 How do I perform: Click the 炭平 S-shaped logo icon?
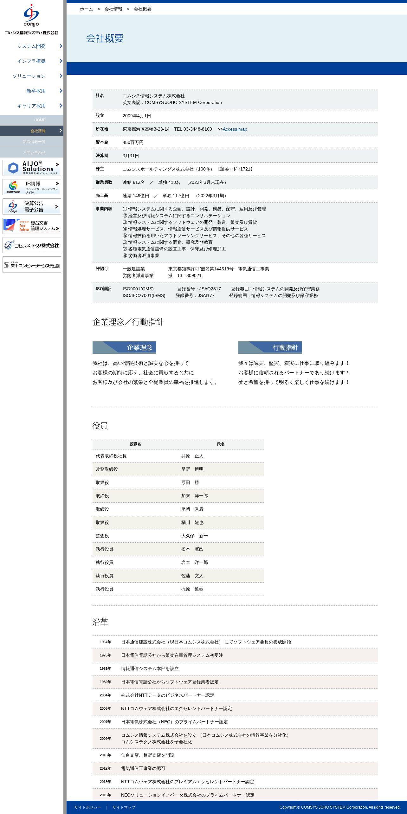(x=6, y=265)
